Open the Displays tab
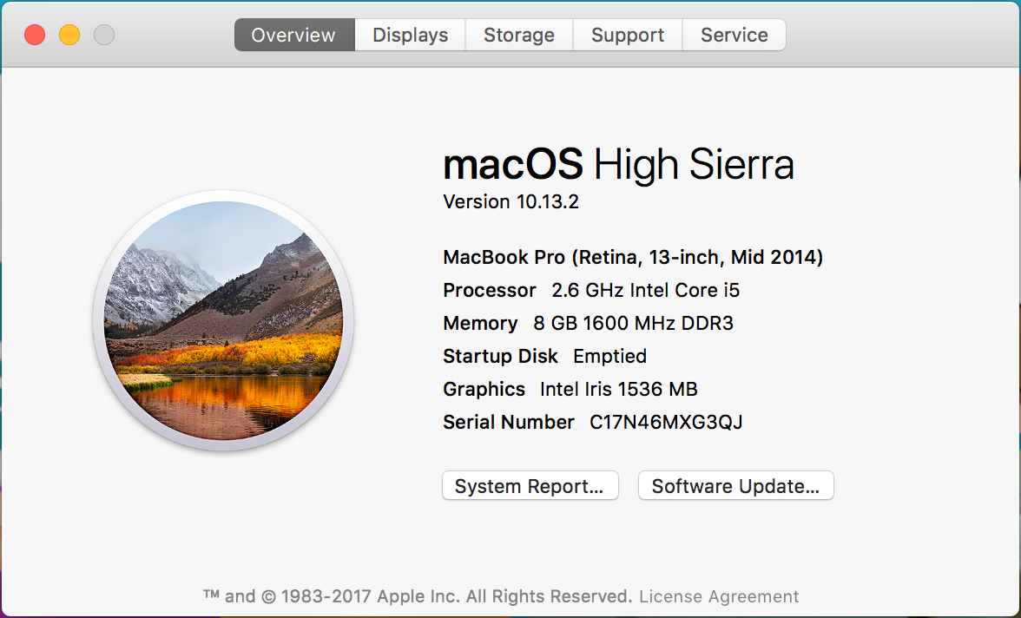Viewport: 1021px width, 618px height. pyautogui.click(x=410, y=35)
